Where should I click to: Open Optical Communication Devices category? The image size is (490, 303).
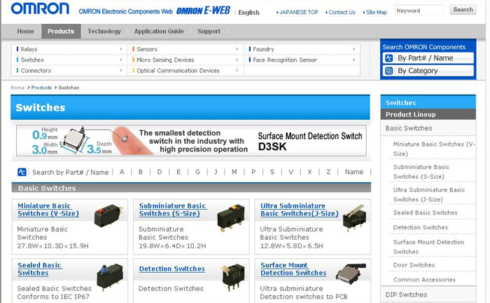click(178, 70)
